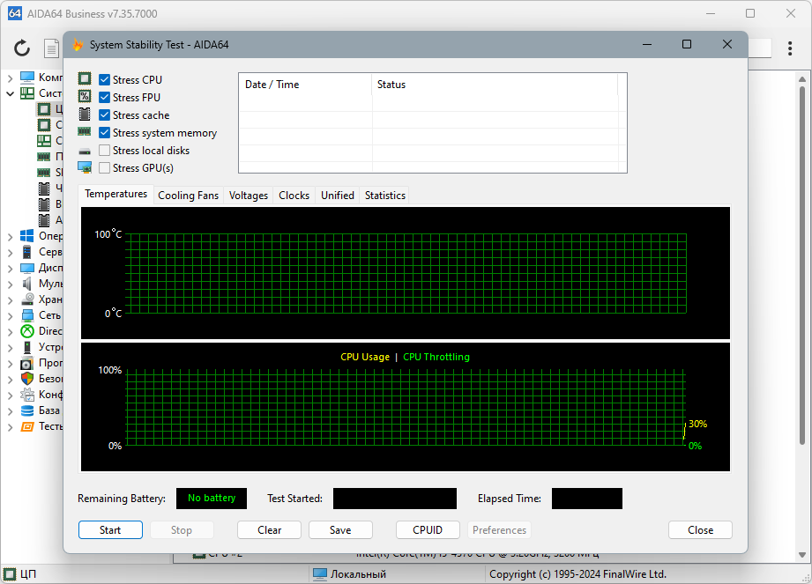Image resolution: width=812 pixels, height=584 pixels.
Task: Click the Xbox DirectX icon beside Direc
Action: [27, 331]
